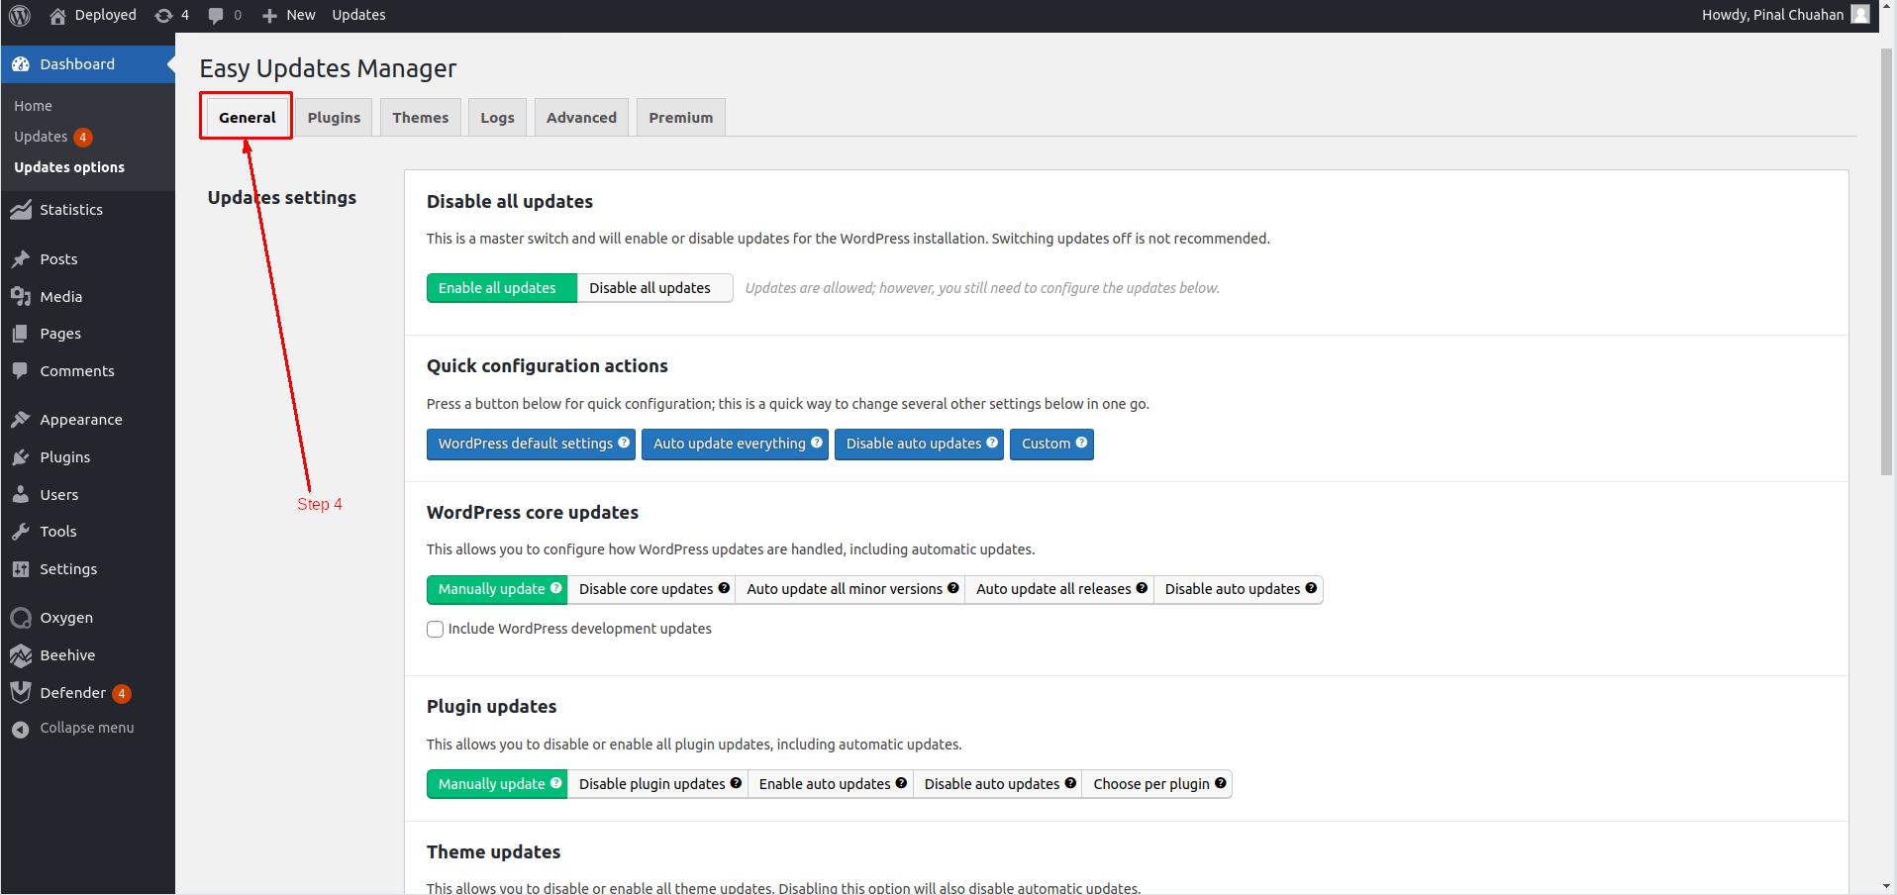The height and width of the screenshot is (895, 1897).
Task: Click the Users person icon
Action: pyautogui.click(x=21, y=495)
